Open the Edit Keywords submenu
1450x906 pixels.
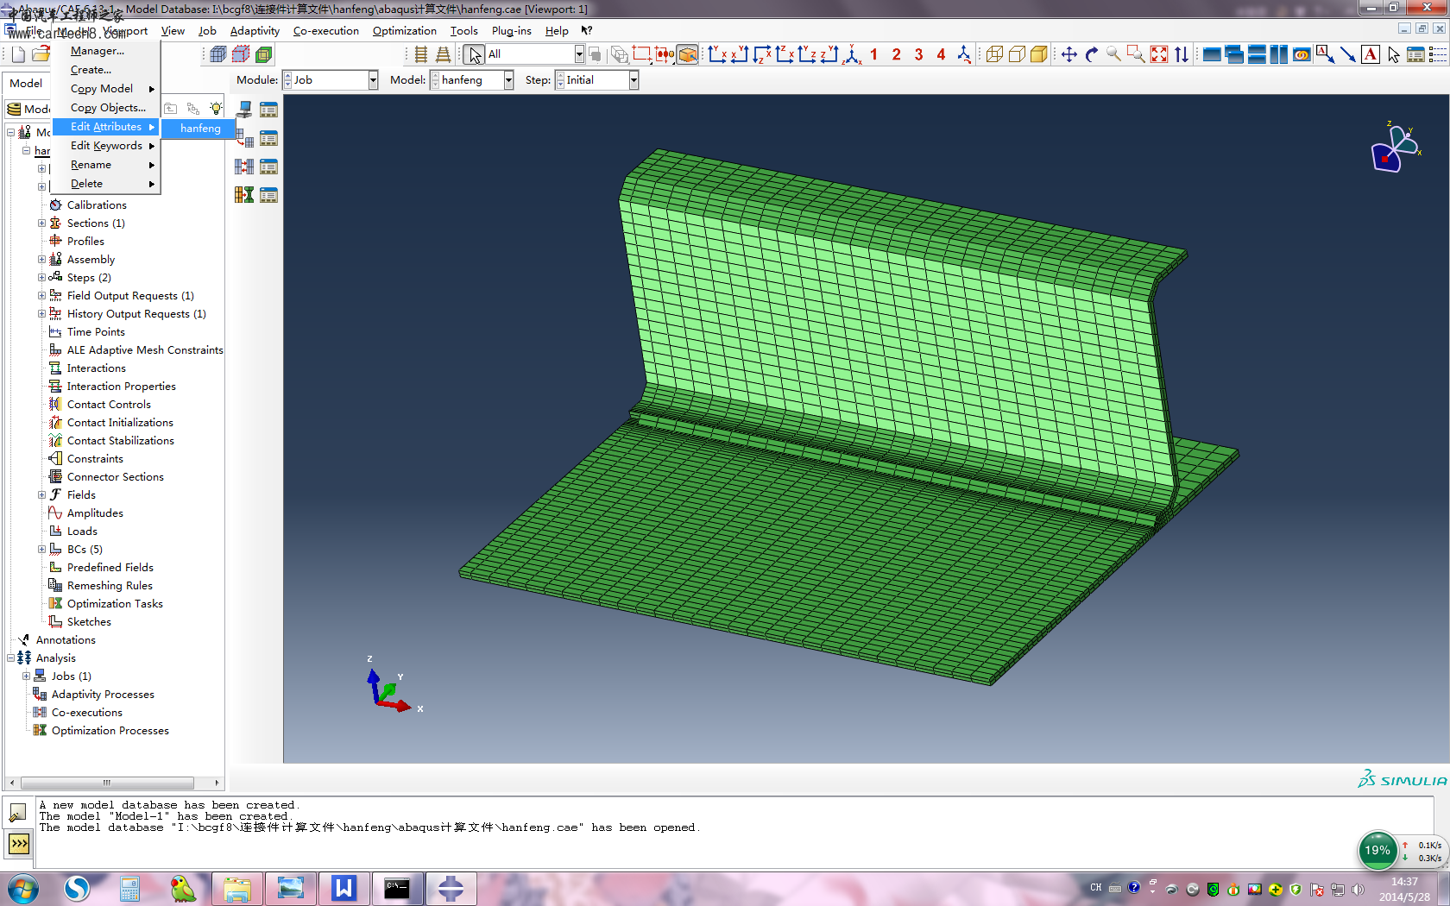tap(106, 146)
